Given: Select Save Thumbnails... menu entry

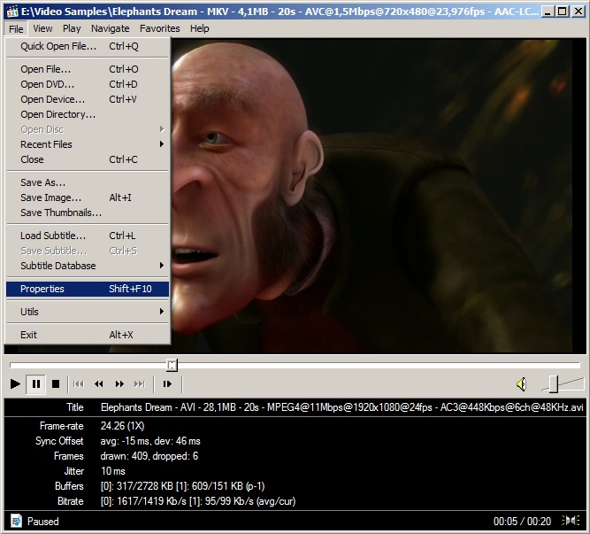Looking at the screenshot, I should click(x=88, y=213).
